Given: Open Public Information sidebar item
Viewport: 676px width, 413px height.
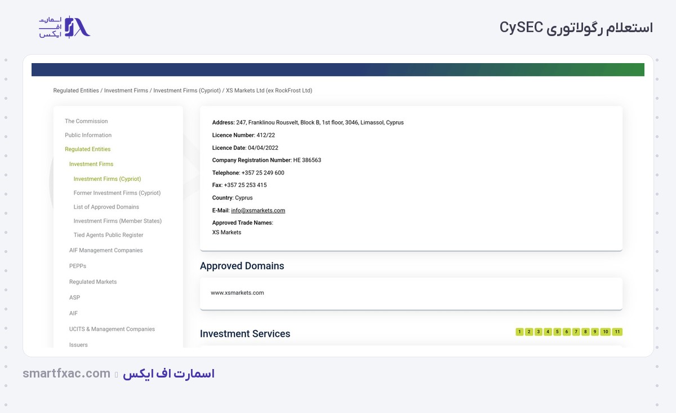Looking at the screenshot, I should coord(88,135).
